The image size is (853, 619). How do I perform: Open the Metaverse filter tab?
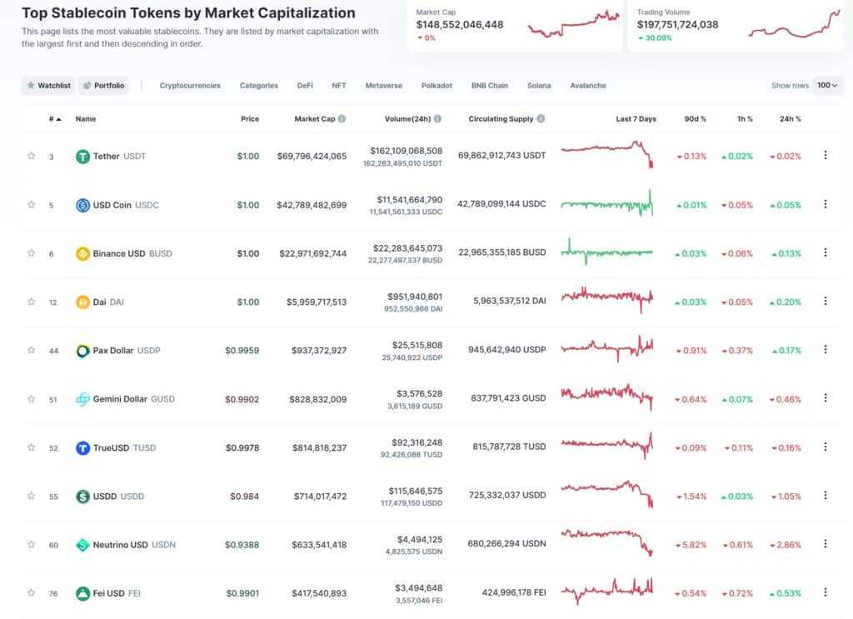[x=383, y=85]
